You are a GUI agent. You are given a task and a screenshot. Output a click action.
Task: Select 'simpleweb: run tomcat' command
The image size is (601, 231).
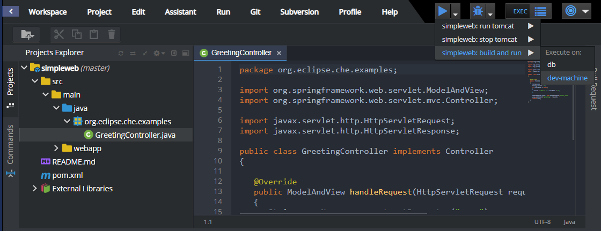[x=488, y=26]
